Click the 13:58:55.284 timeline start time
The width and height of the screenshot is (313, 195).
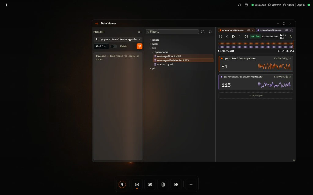pyautogui.click(x=226, y=51)
